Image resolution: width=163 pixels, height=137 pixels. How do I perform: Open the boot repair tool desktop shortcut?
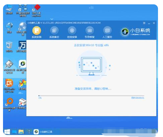click(x=9, y=67)
